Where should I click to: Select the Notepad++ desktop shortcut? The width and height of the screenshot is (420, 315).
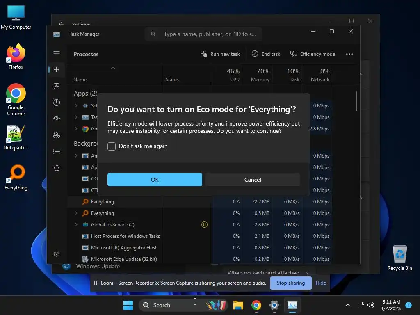click(x=16, y=137)
